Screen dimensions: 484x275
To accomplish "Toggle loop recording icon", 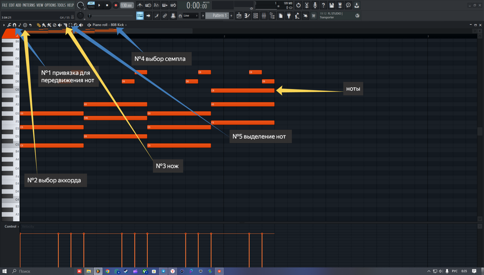I will coord(173,5).
